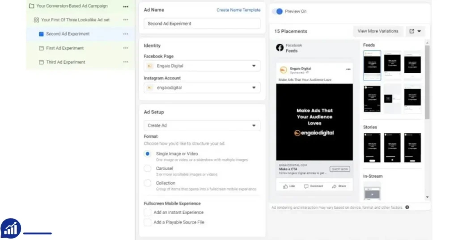Open options menu for Third Ad Experiment
The height and width of the screenshot is (240, 458).
coord(126,62)
